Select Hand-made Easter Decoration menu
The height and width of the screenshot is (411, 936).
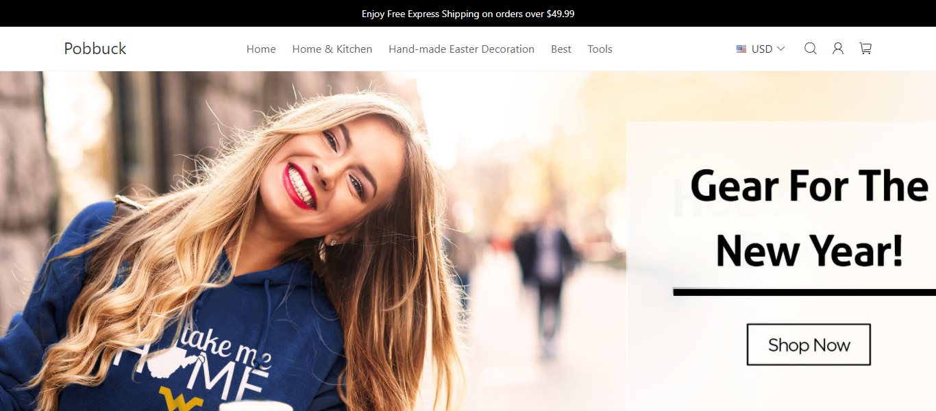tap(461, 49)
